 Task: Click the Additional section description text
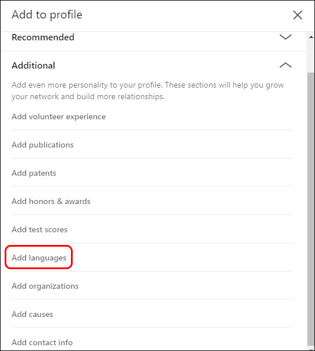[x=148, y=90]
